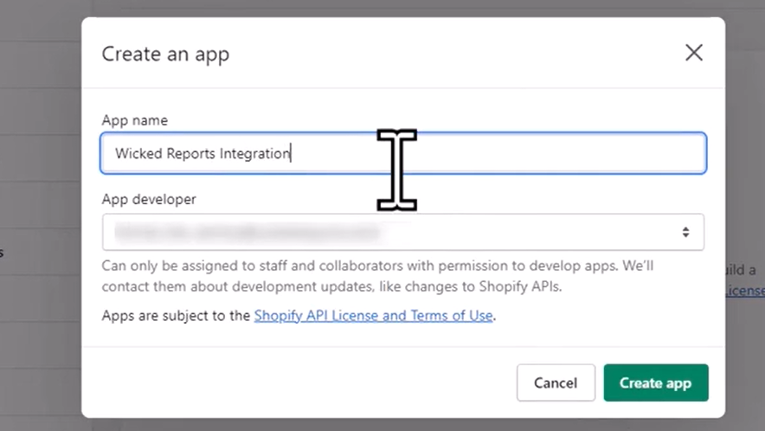Click the Create app button
This screenshot has height=431, width=765.
(x=656, y=383)
